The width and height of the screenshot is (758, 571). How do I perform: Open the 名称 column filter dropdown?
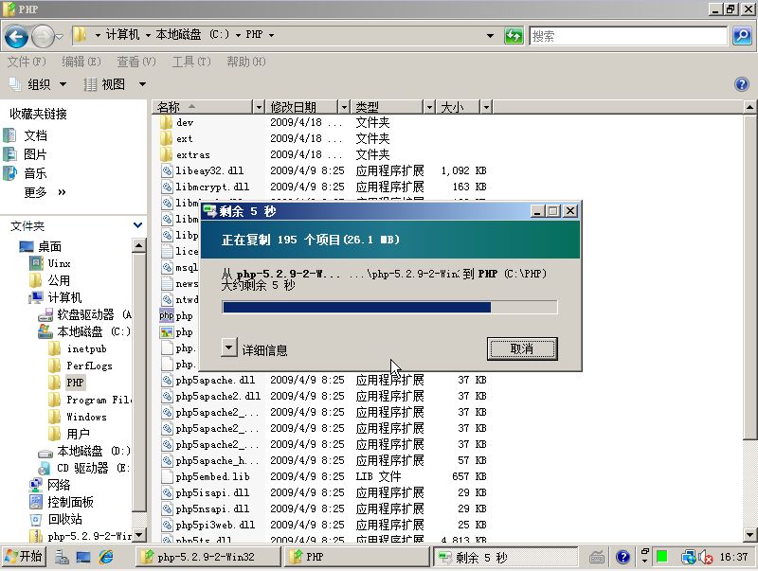[x=259, y=107]
